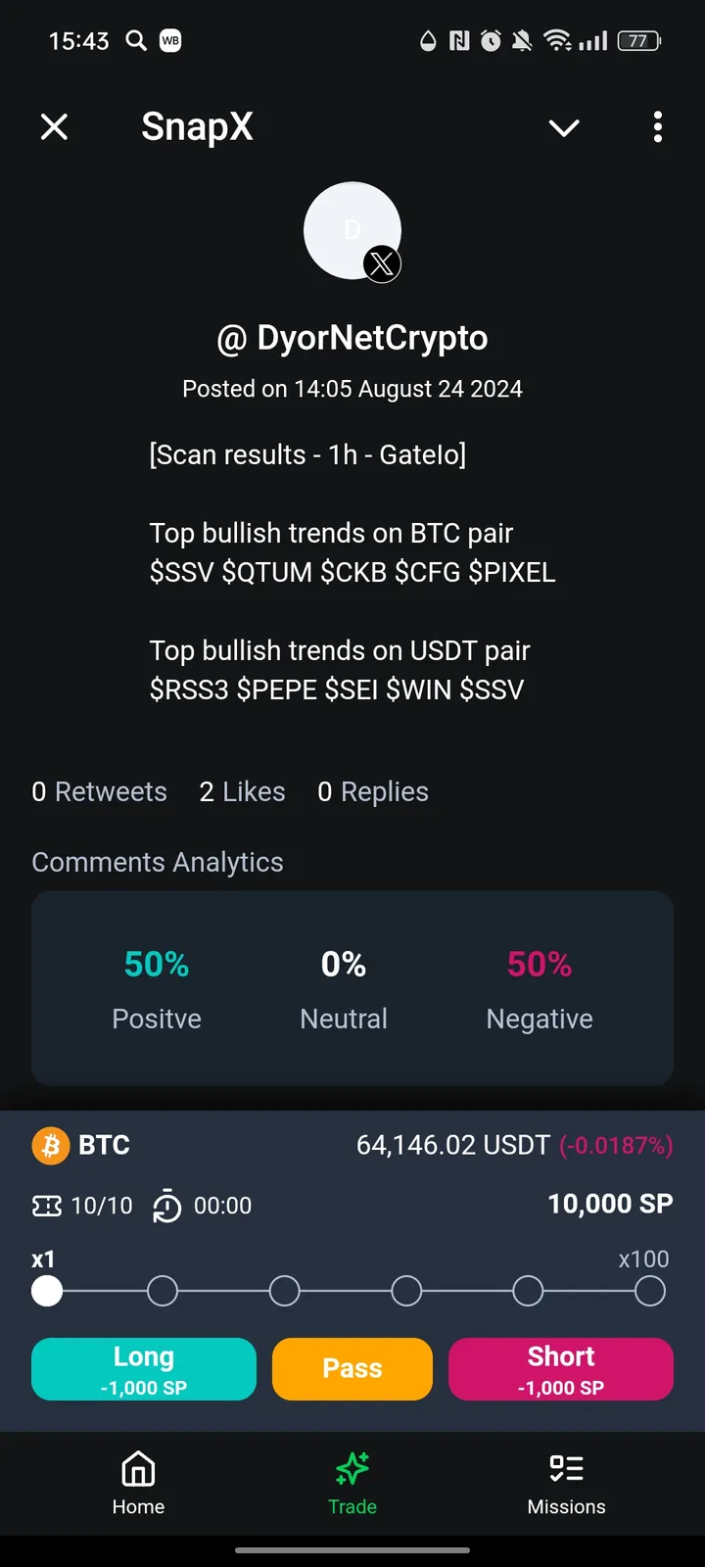Click the 00:00 countdown timer icon
Image resolution: width=705 pixels, height=1567 pixels.
tap(166, 1206)
